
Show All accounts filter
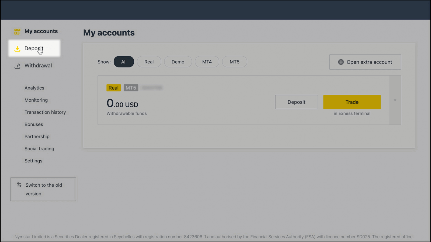tap(124, 62)
